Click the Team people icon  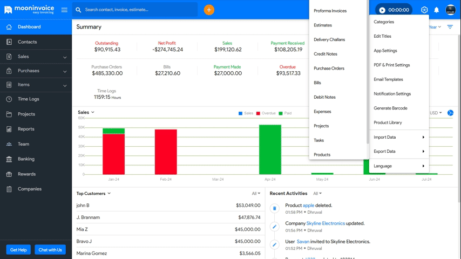pos(9,144)
